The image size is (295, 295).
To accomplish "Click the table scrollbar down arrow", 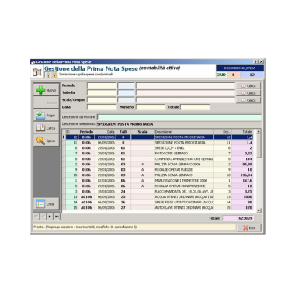I will coord(259,211).
